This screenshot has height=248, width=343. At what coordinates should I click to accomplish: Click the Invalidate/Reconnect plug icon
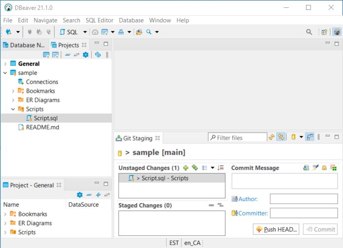(x=39, y=32)
